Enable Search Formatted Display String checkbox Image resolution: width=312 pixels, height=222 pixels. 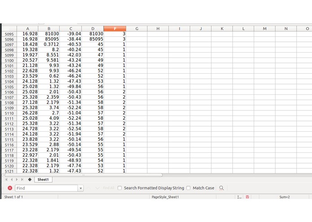(x=119, y=188)
